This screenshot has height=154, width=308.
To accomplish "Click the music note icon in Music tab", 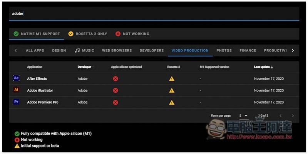I will point(77,50).
